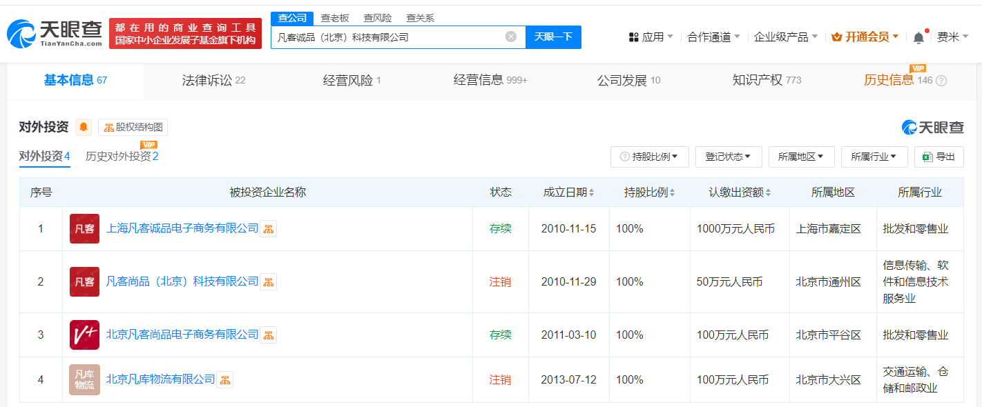982x407 pixels.
Task: Clear the search box with the X icon
Action: click(511, 37)
